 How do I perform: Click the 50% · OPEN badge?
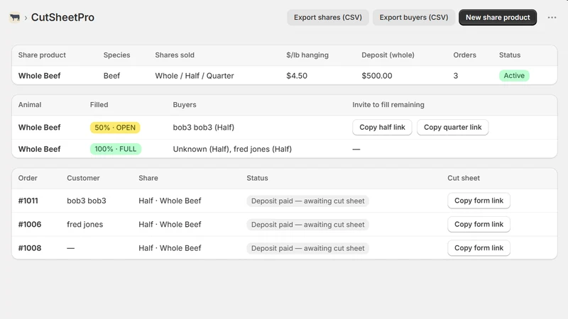click(115, 128)
